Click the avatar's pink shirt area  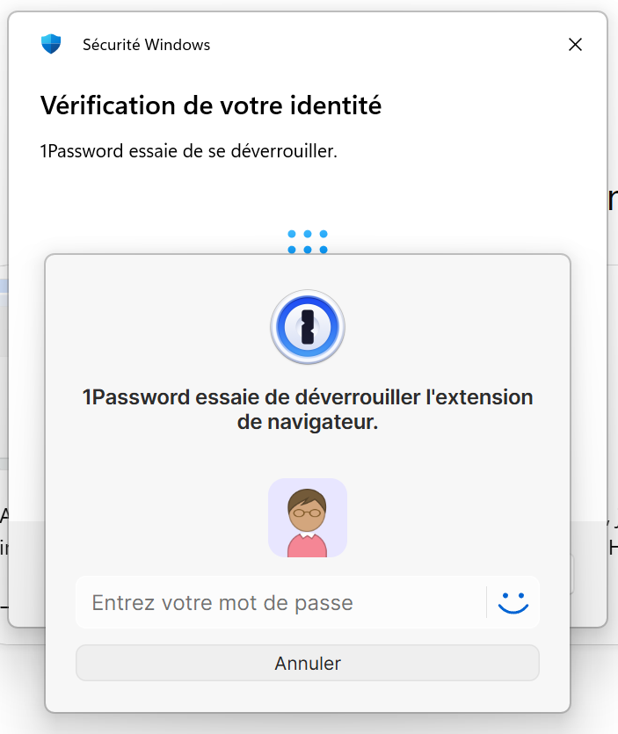click(308, 545)
